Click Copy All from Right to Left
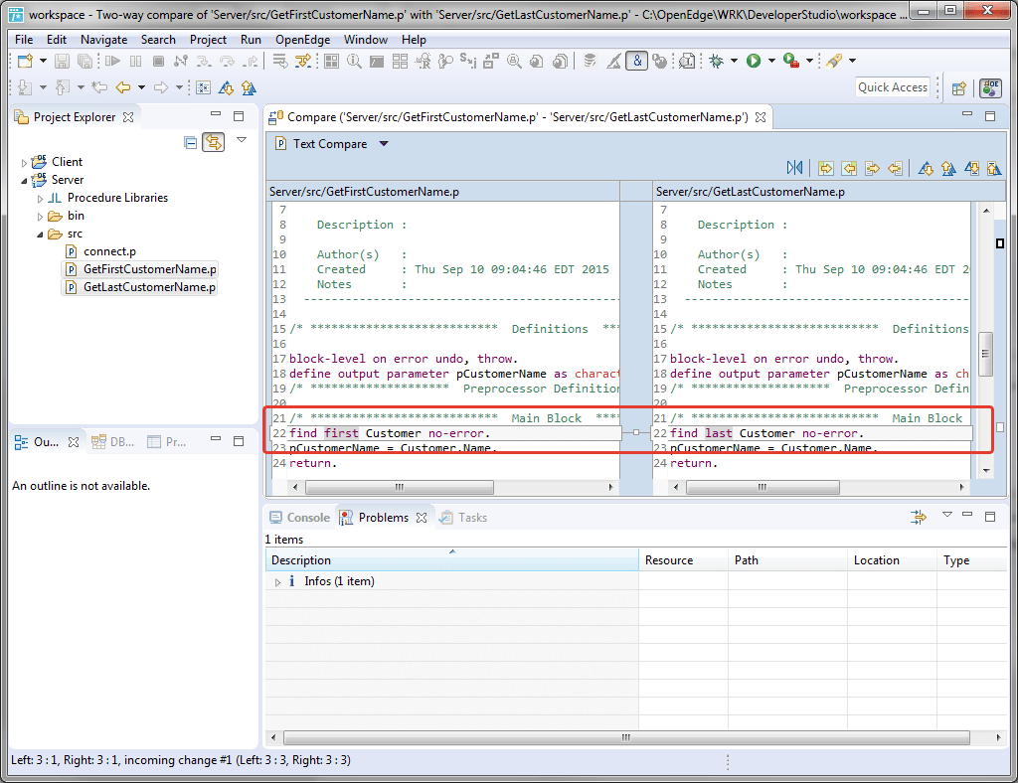The width and height of the screenshot is (1018, 783). [x=849, y=169]
